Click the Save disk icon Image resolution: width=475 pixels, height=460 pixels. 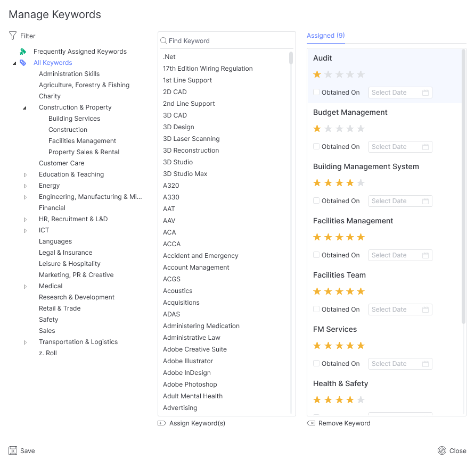(13, 450)
